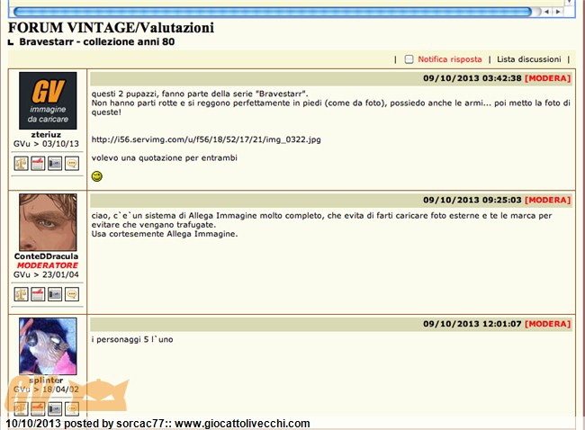Click zteriuz's join date GVu > 03/10/13

(x=46, y=144)
